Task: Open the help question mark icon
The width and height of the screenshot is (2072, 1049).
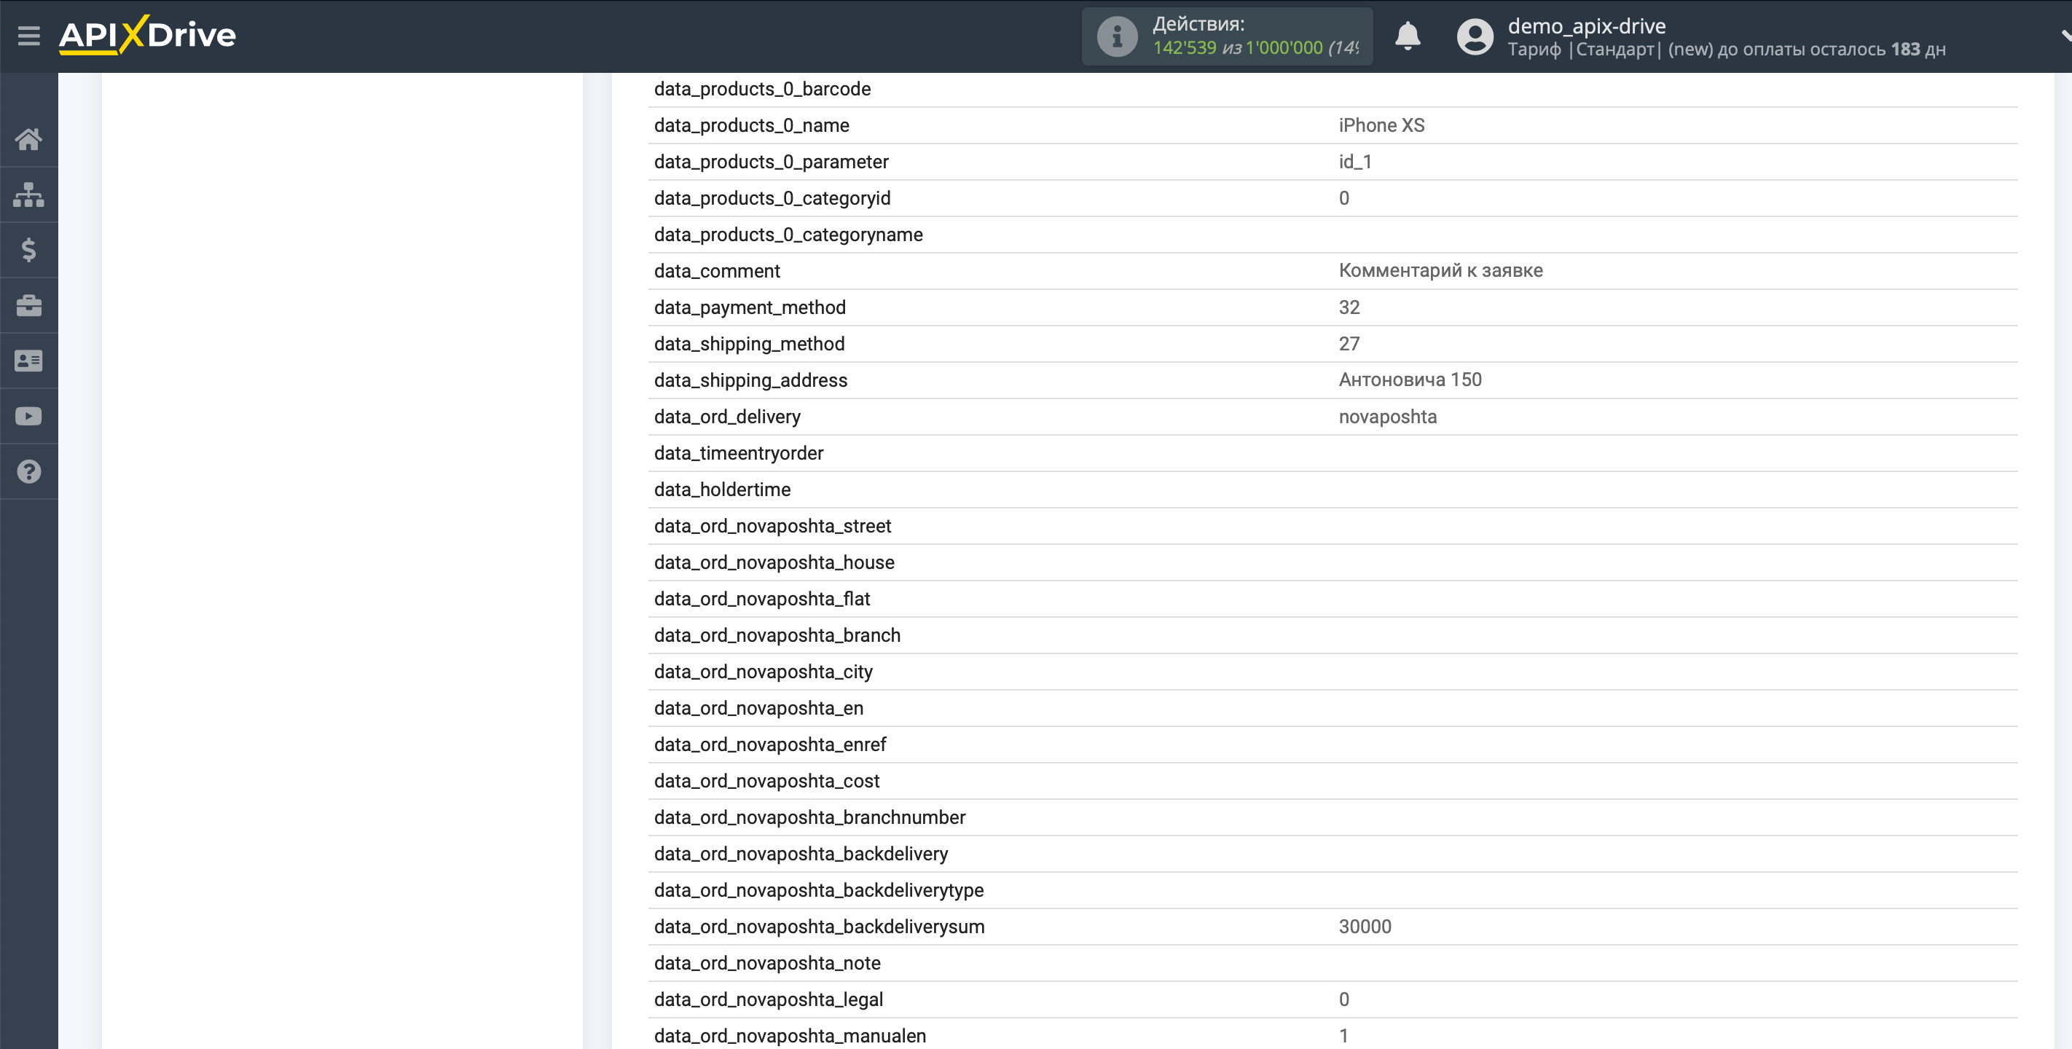Action: coord(29,472)
